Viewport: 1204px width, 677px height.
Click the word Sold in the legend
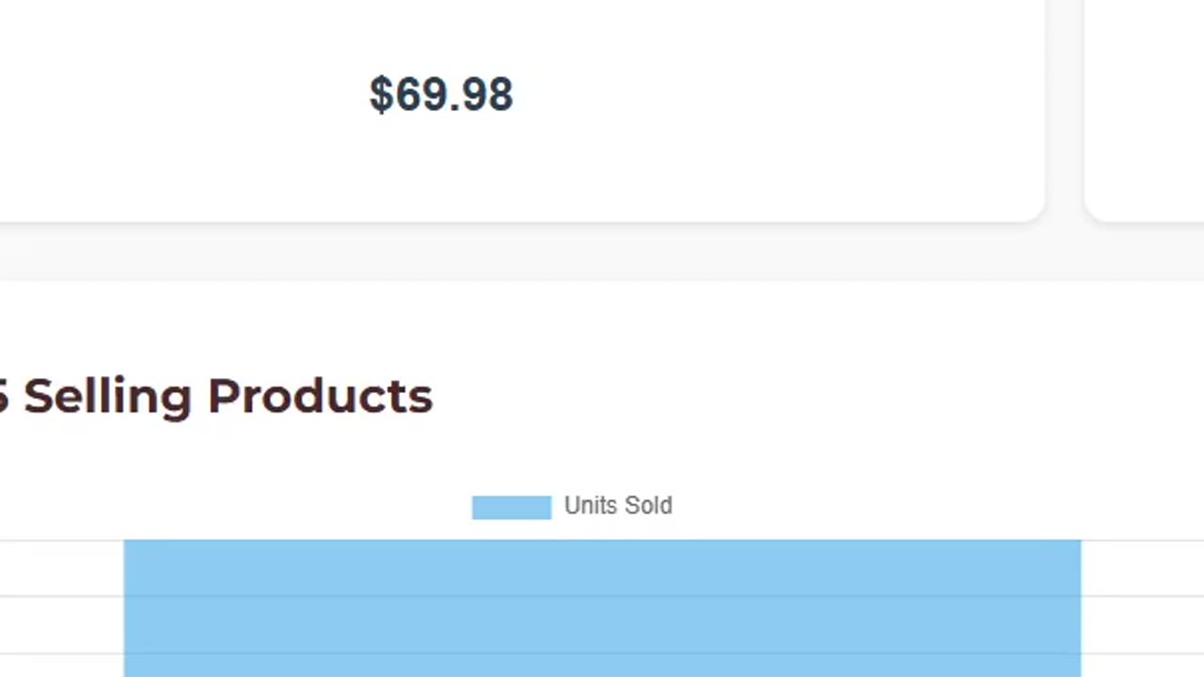coord(648,506)
